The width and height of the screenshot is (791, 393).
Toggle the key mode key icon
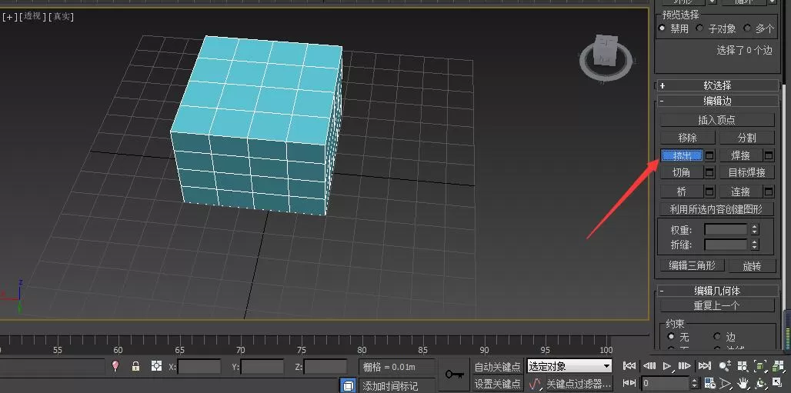(454, 375)
